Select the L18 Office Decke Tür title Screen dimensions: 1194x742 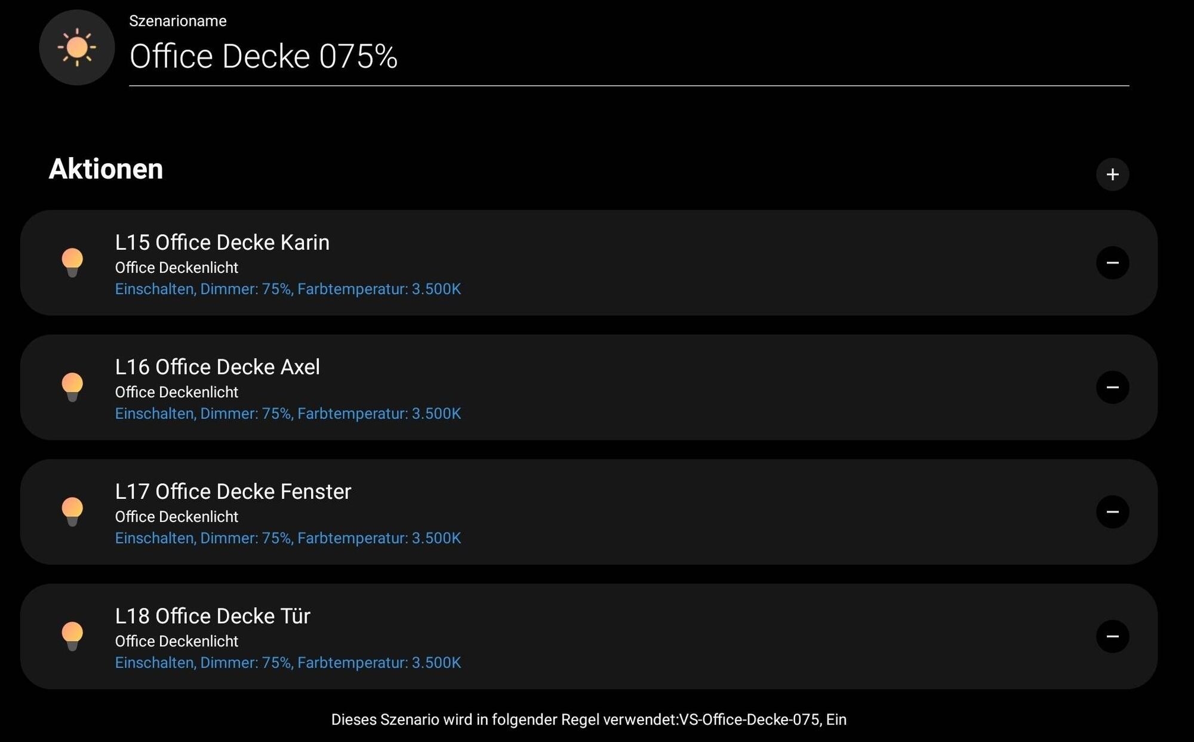(213, 616)
